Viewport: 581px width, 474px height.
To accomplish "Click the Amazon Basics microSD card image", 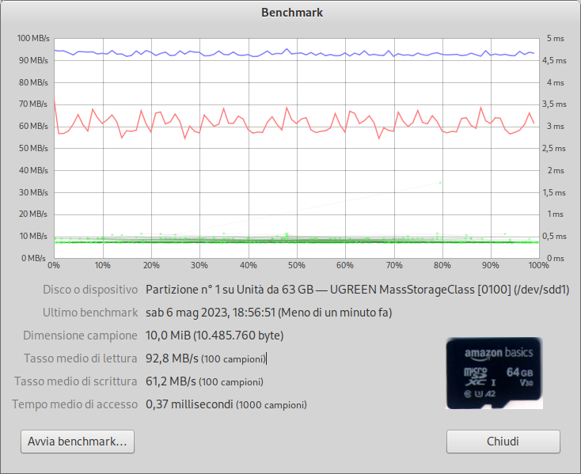I will pos(494,374).
